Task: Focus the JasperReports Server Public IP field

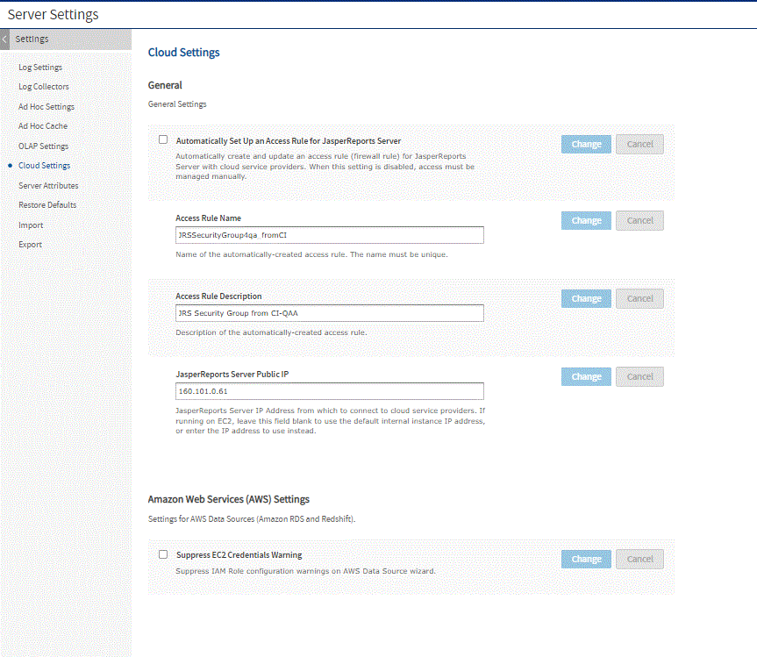Action: pyautogui.click(x=330, y=391)
